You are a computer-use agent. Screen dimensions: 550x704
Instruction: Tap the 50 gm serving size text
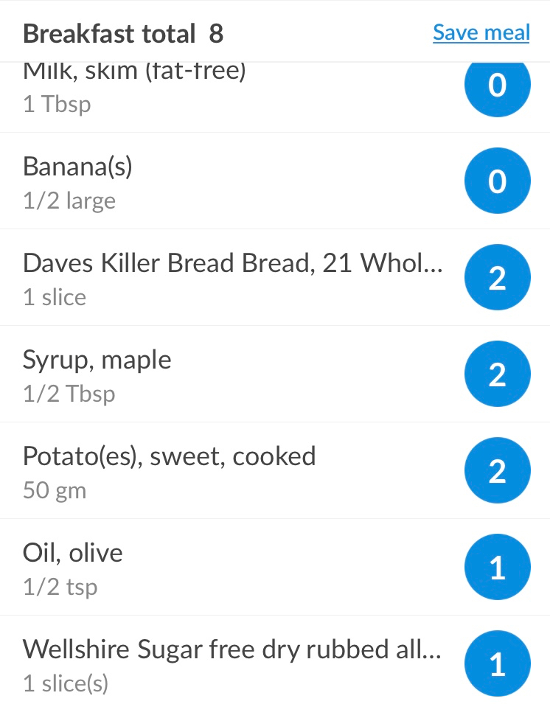[55, 489]
